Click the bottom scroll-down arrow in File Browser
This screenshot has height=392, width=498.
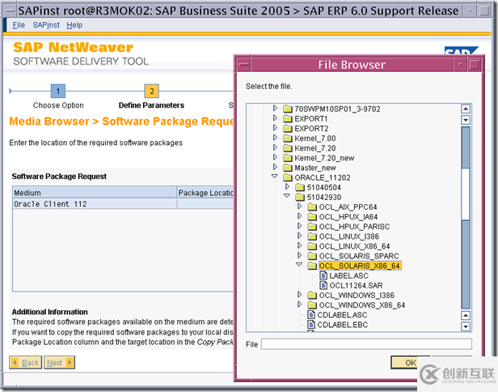(x=466, y=326)
